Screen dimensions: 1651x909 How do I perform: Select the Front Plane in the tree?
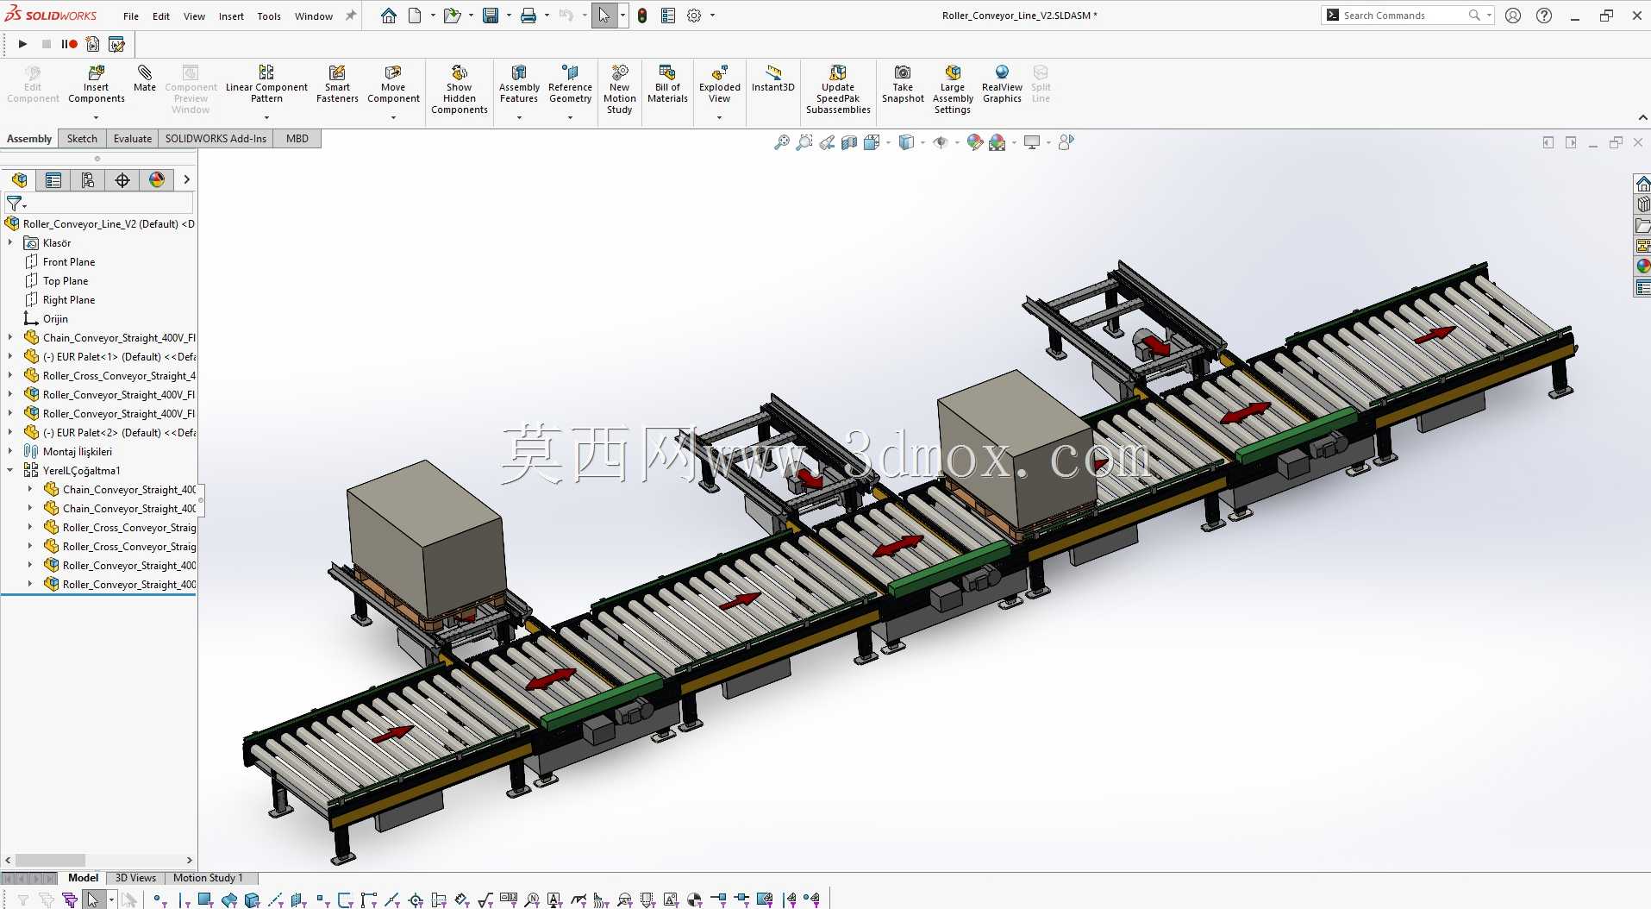coord(69,262)
